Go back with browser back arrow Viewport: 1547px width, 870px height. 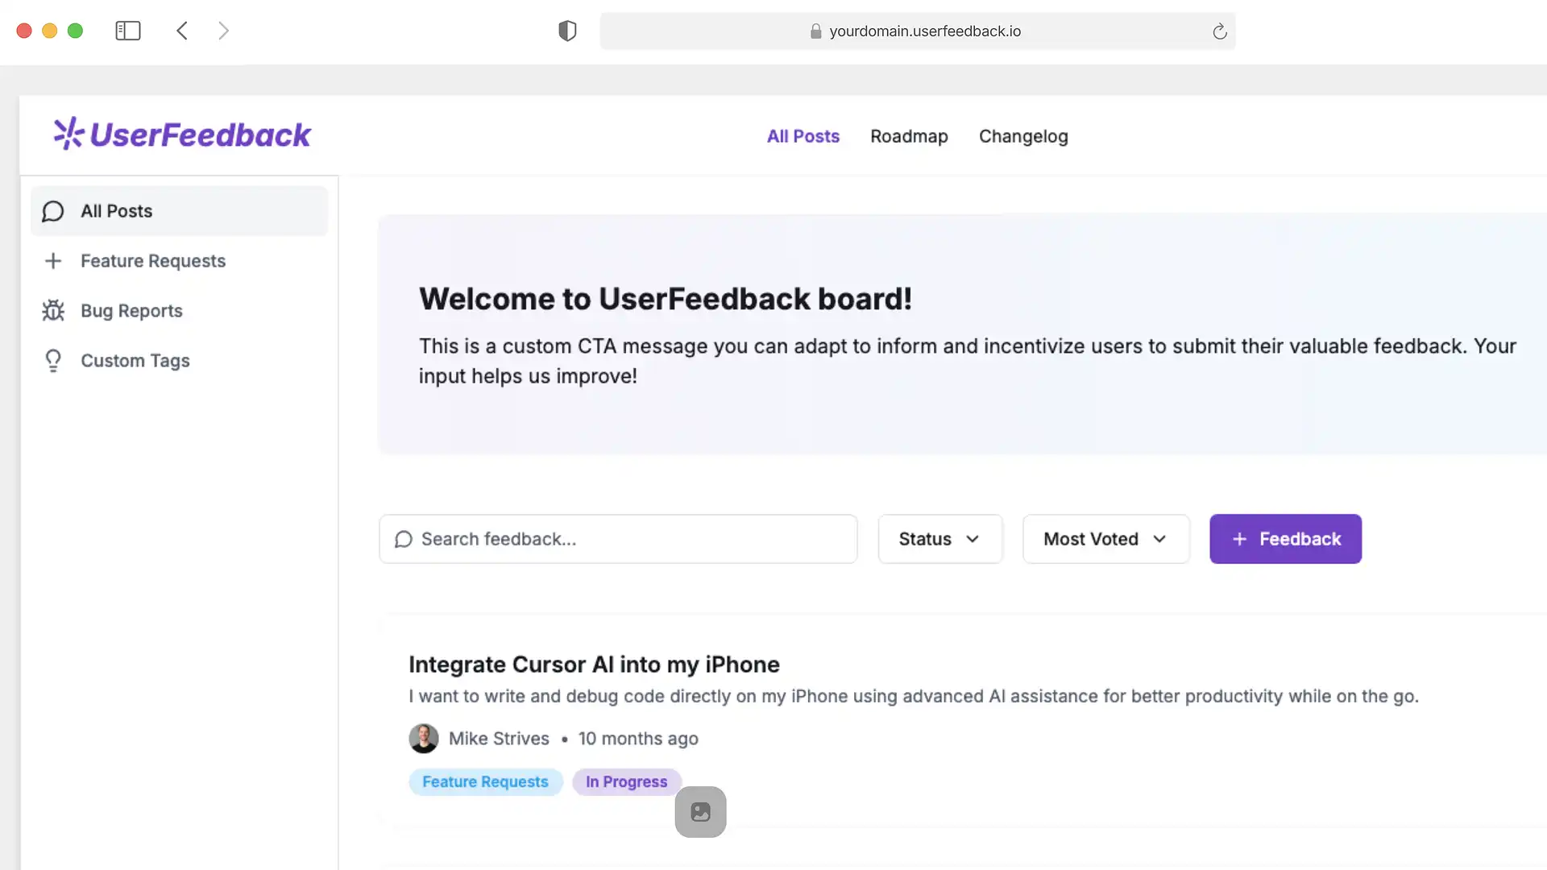182,31
